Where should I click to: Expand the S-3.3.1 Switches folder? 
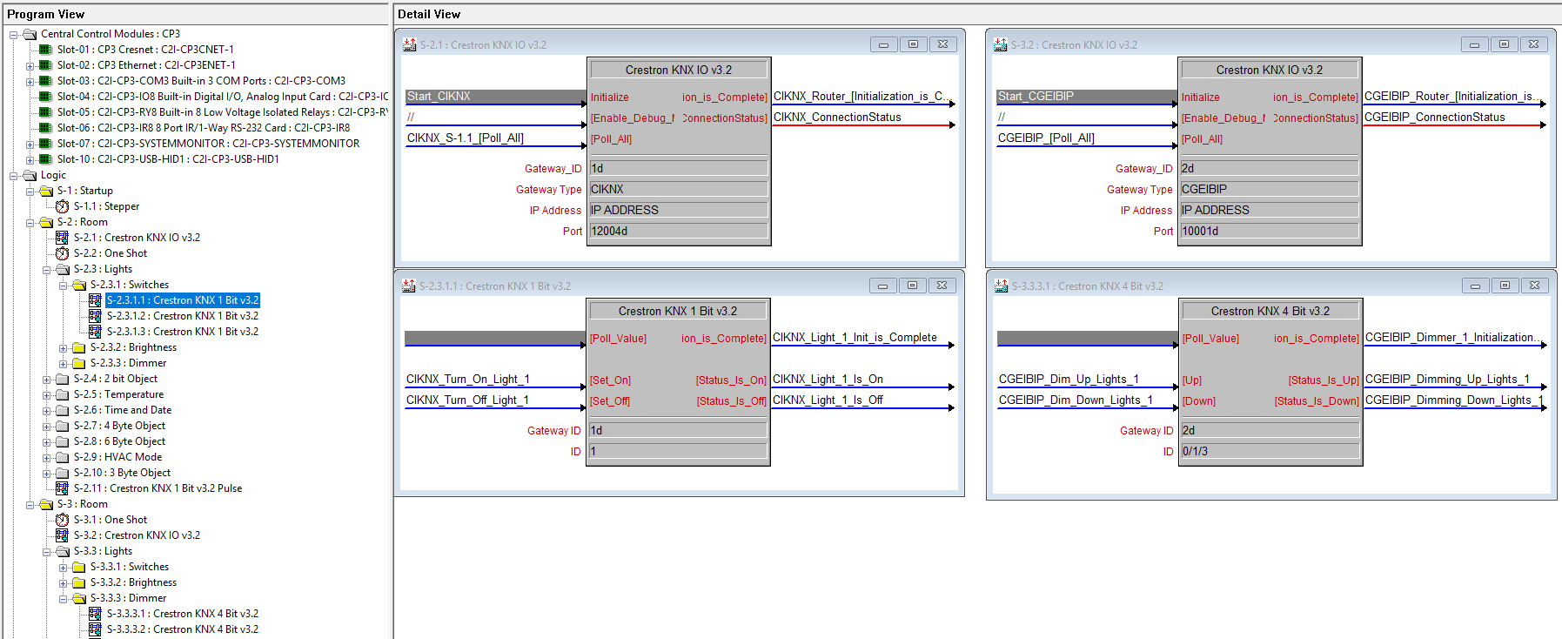(x=64, y=568)
